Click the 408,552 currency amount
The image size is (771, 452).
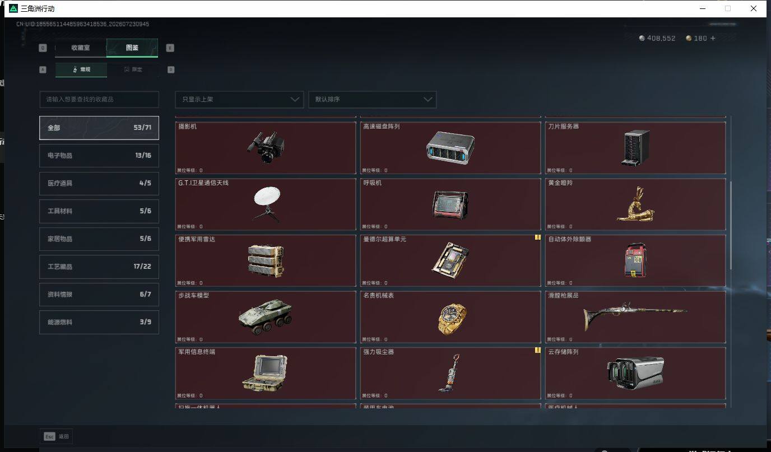click(x=661, y=38)
